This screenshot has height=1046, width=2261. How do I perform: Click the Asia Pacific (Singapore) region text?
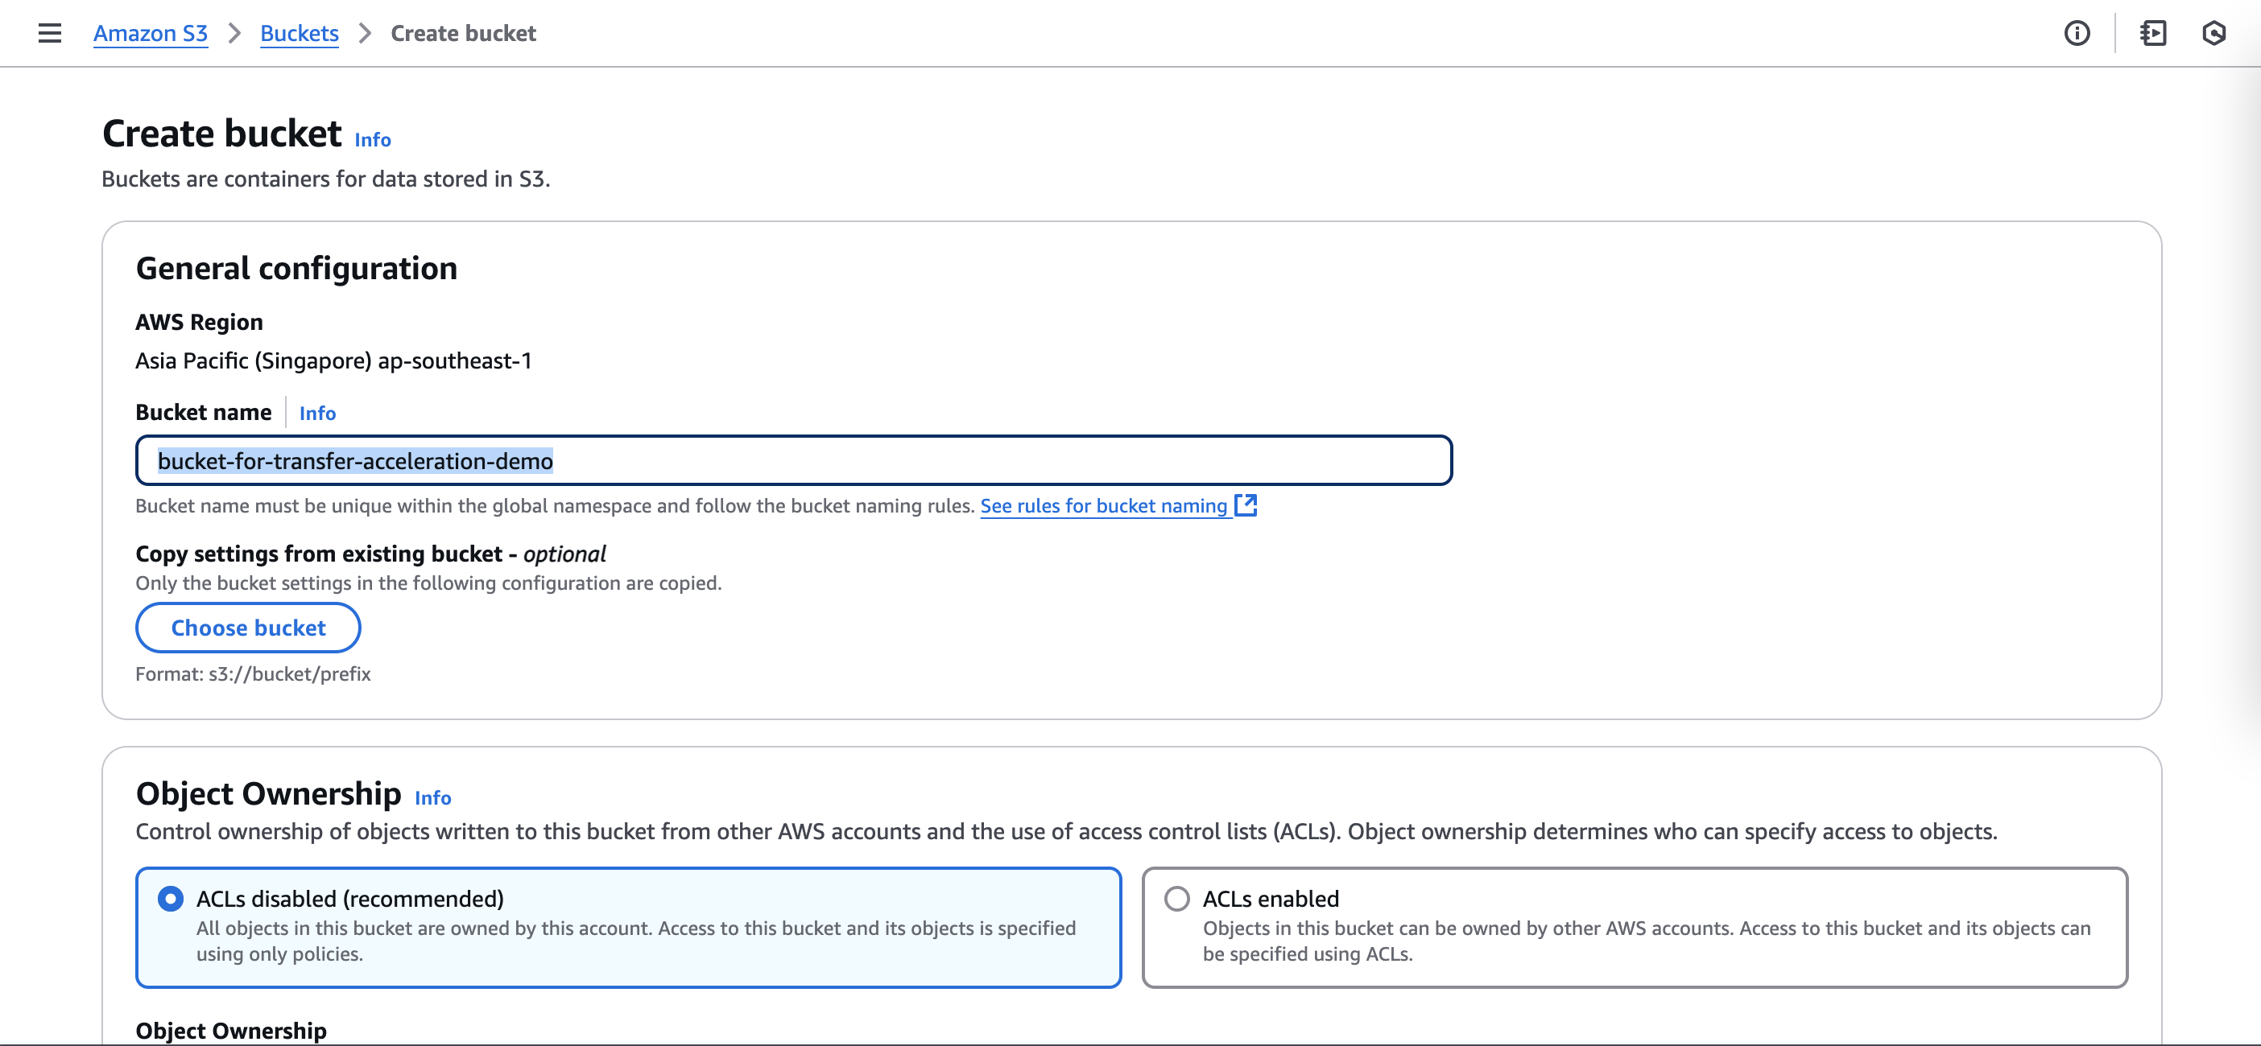[333, 361]
